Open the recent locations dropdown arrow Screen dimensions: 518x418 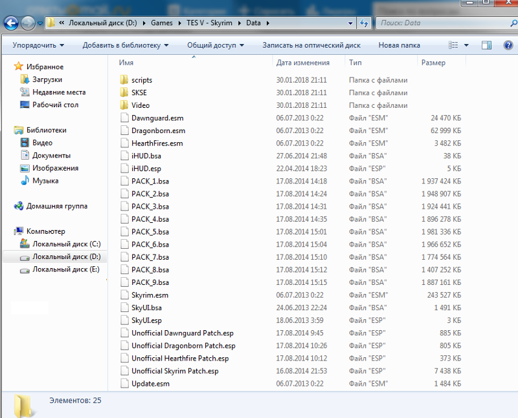tap(40, 23)
